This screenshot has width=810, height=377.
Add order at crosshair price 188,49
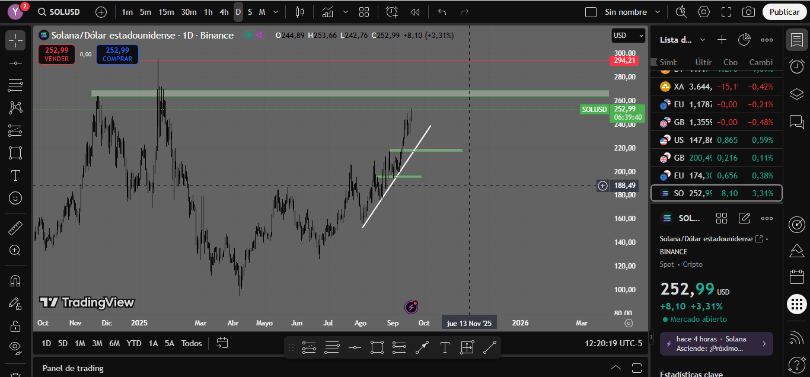click(602, 186)
